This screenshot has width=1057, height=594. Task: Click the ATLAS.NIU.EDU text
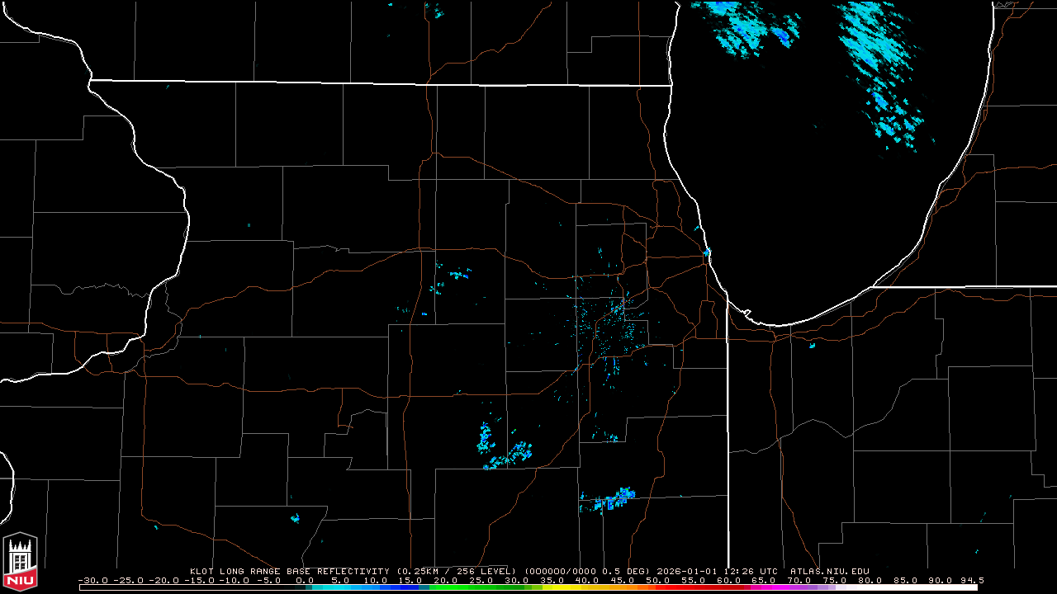coord(829,571)
